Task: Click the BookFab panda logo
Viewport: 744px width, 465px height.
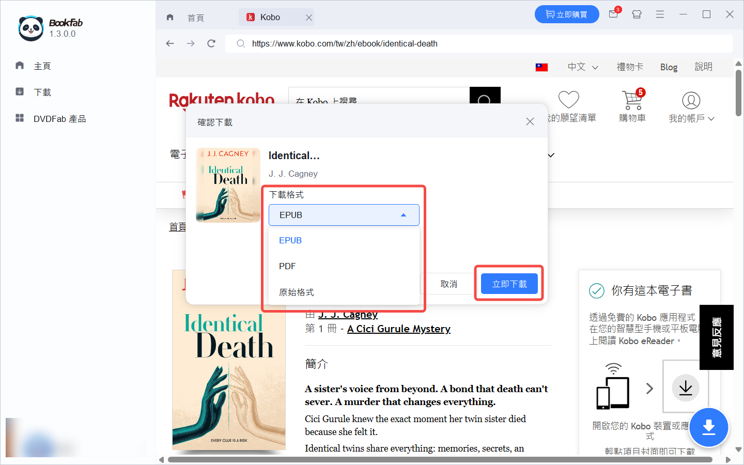Action: (x=30, y=28)
